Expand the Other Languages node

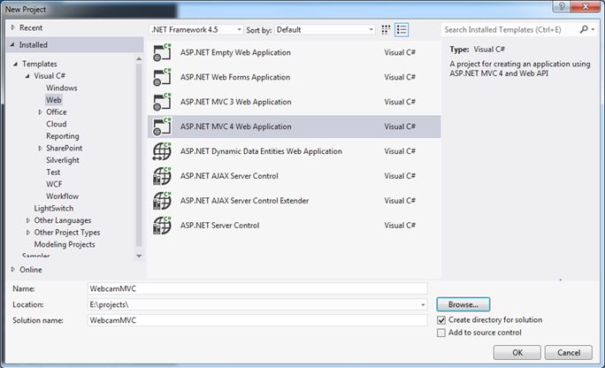(27, 220)
